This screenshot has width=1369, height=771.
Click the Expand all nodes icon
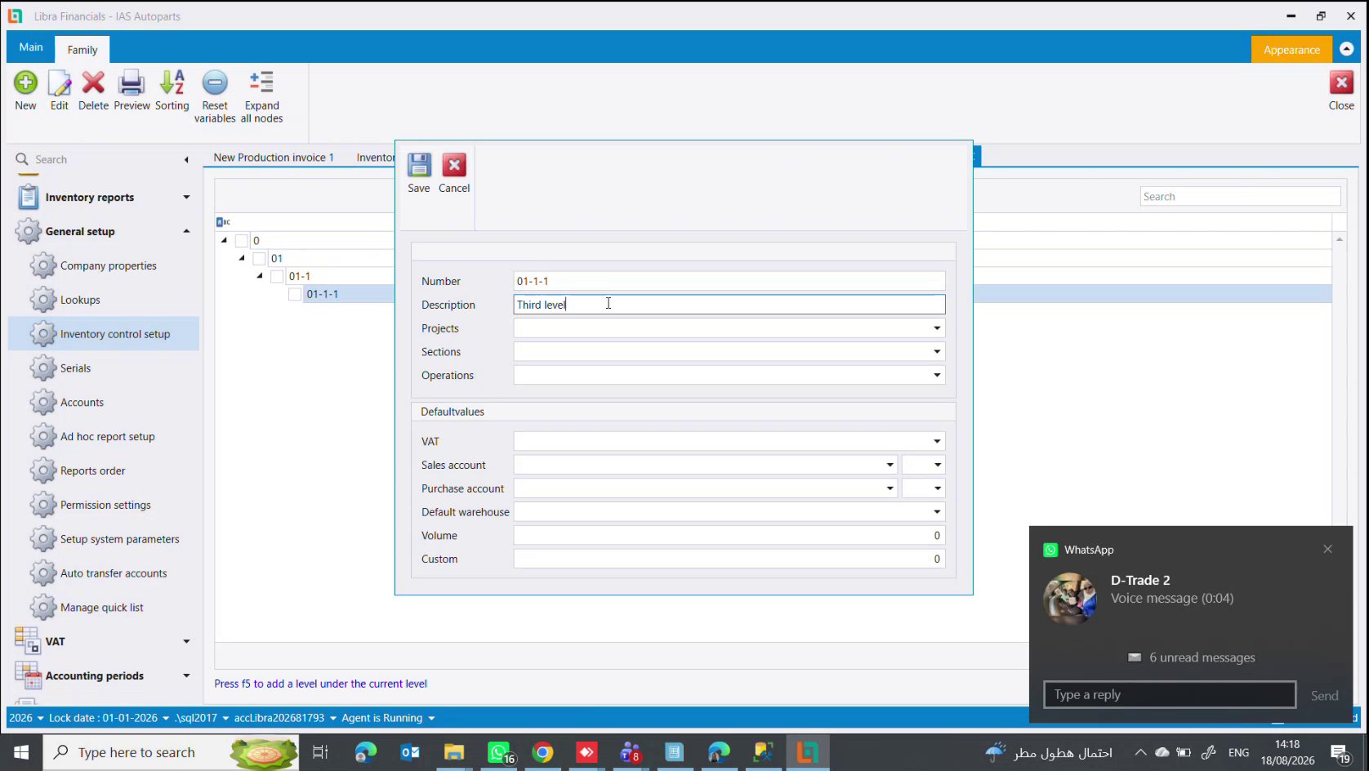(261, 83)
